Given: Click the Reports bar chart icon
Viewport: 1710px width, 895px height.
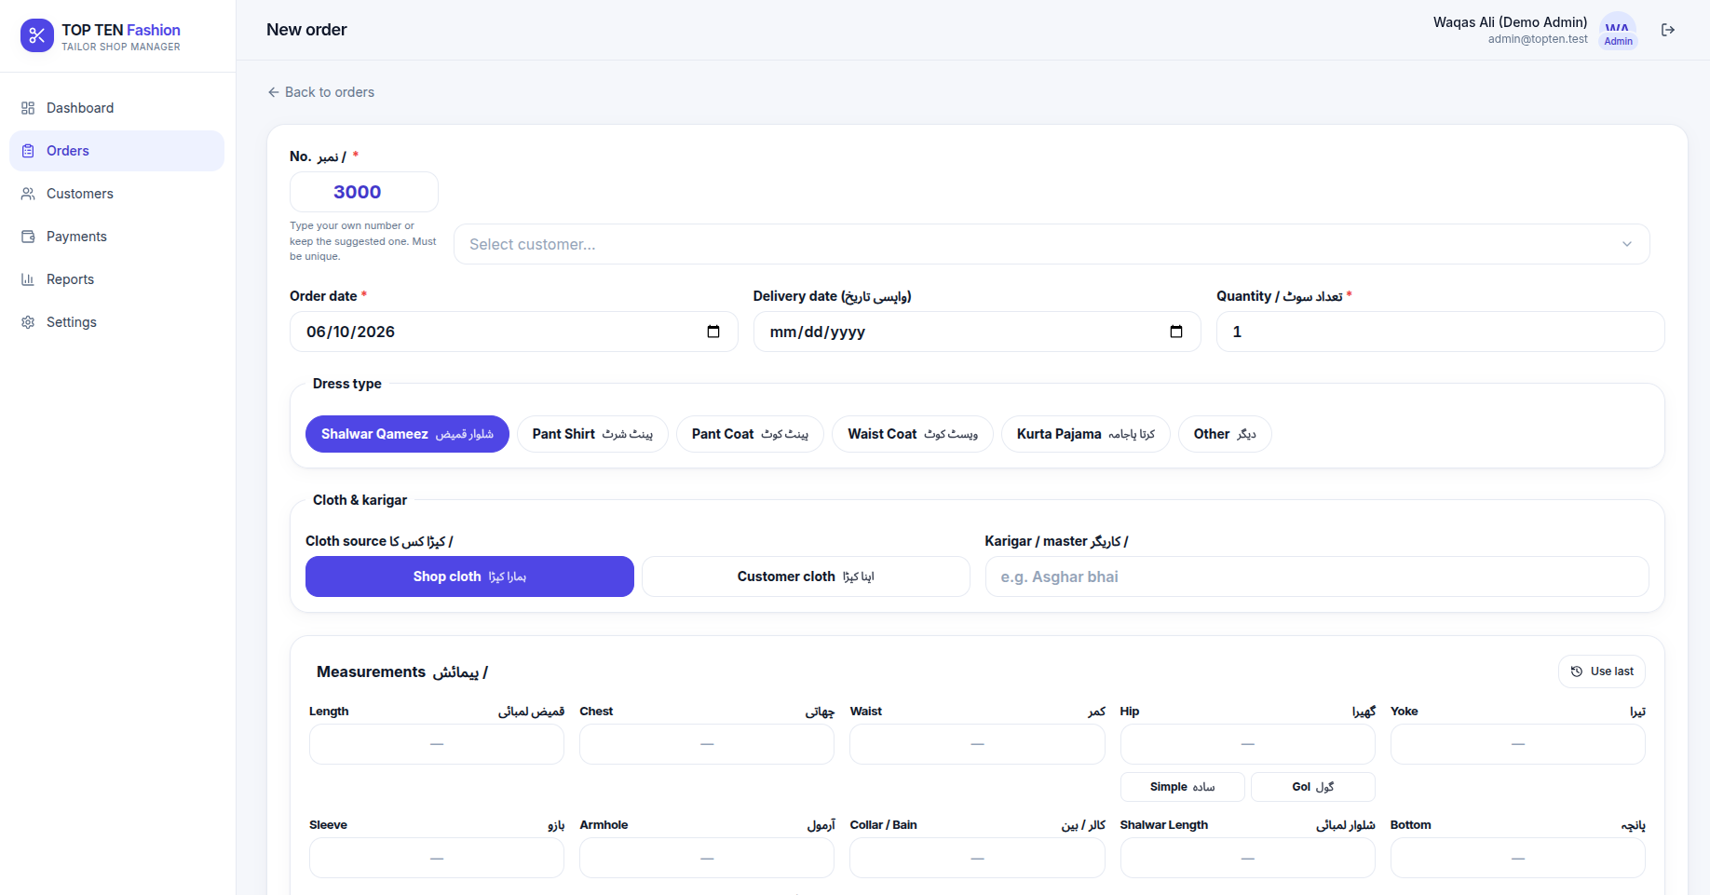Looking at the screenshot, I should coord(28,279).
